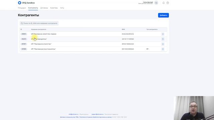Click the INN value 934234285202
Image resolution: width=214 pixels, height=120 pixels.
128,34
